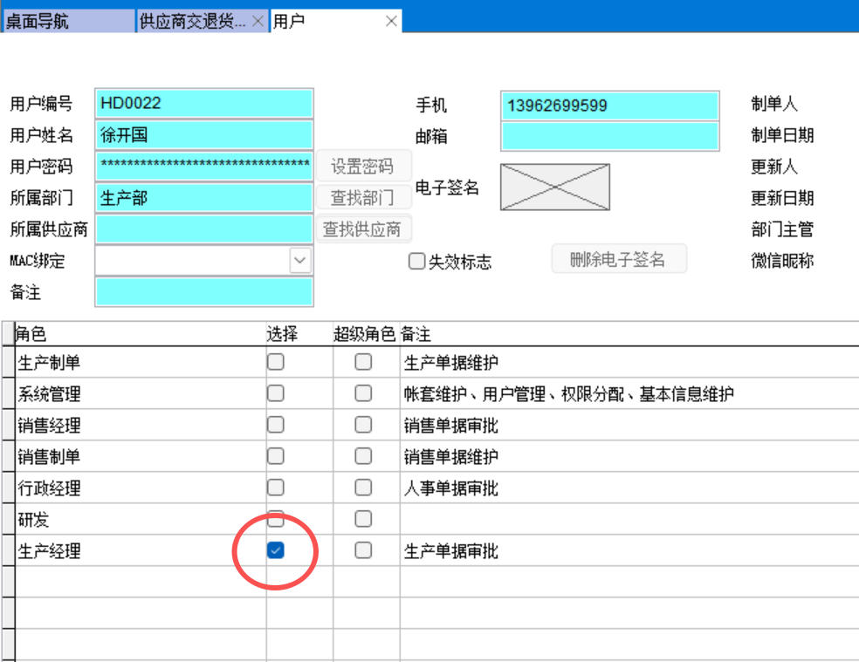Enable 超级角色 for 行政经理 role
The width and height of the screenshot is (859, 662).
pyautogui.click(x=363, y=488)
